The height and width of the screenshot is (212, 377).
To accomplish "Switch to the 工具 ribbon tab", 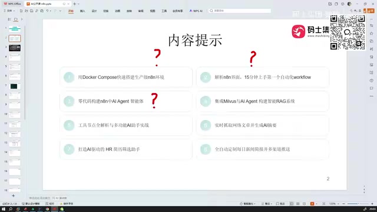I will pos(164,11).
